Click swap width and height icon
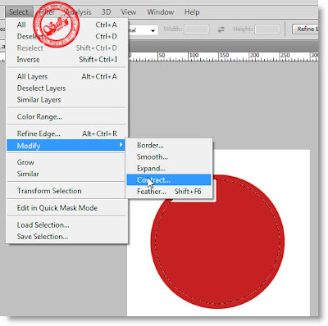Viewport: 328px width, 326px height. [x=221, y=29]
